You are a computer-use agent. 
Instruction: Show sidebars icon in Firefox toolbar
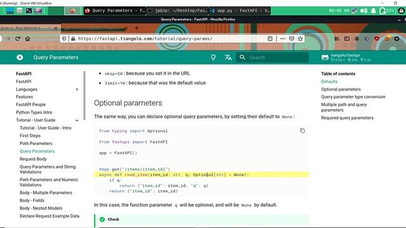[x=347, y=39]
